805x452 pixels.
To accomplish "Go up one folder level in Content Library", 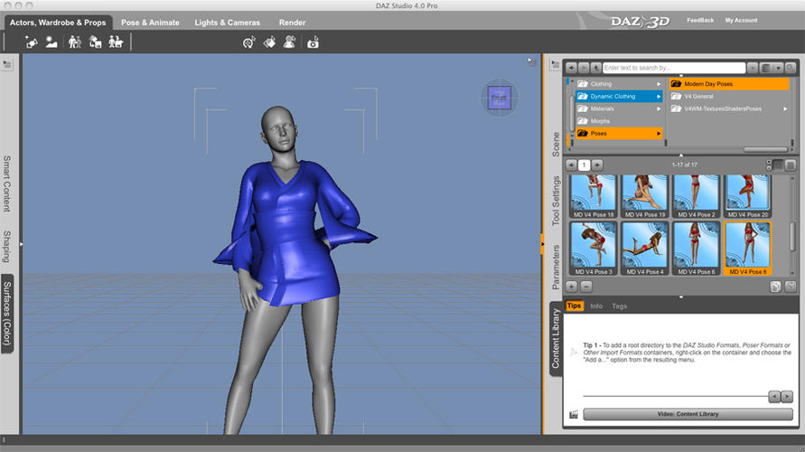I will 596,68.
